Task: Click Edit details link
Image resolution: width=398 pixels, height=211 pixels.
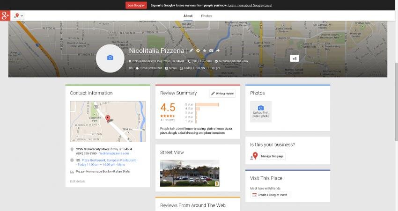Action: [x=78, y=182]
